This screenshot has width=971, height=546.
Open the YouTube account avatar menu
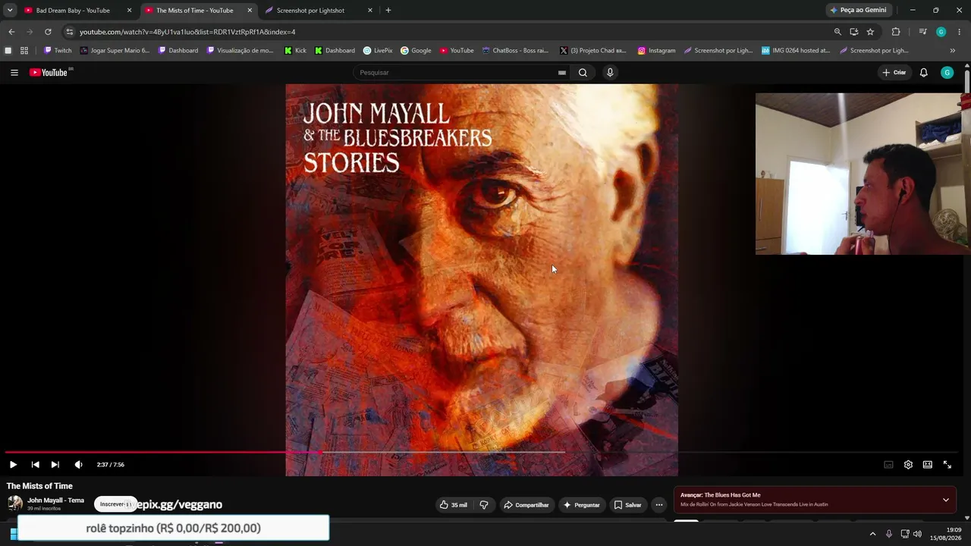click(x=947, y=73)
